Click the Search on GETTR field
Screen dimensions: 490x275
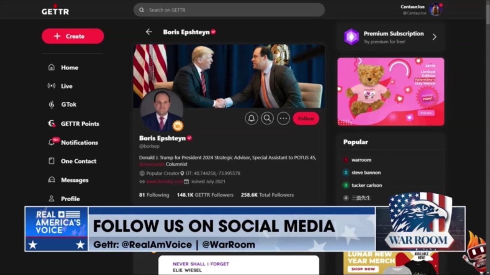tap(229, 10)
